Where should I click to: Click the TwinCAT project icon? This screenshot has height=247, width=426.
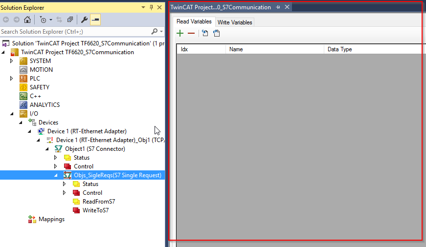point(14,52)
